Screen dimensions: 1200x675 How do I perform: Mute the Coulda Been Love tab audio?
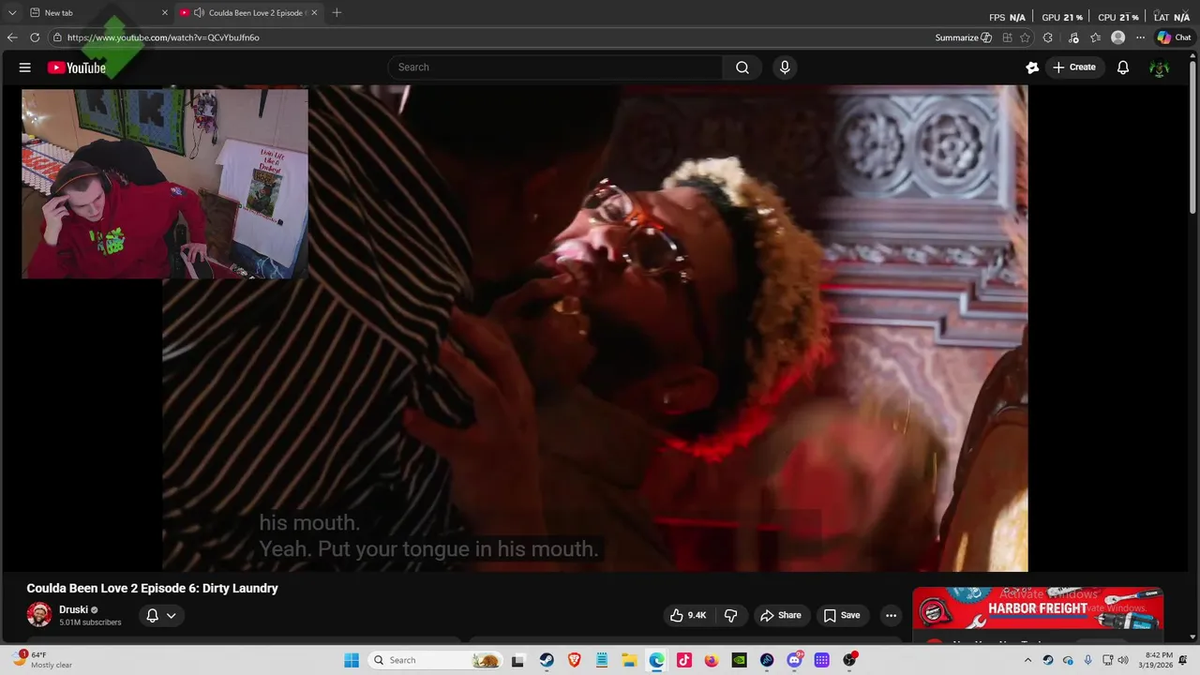[x=199, y=12]
